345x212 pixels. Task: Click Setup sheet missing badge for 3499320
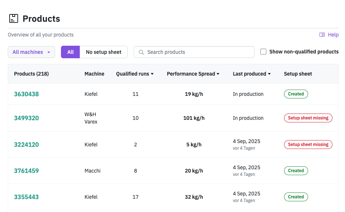click(x=308, y=118)
